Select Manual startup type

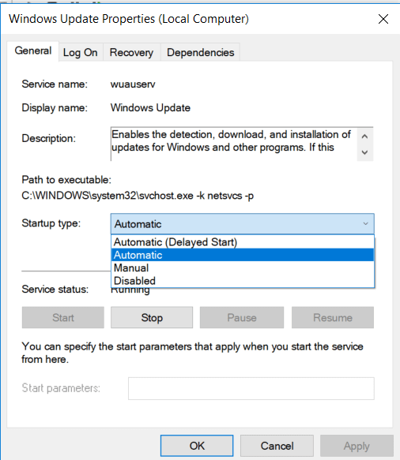(x=243, y=267)
